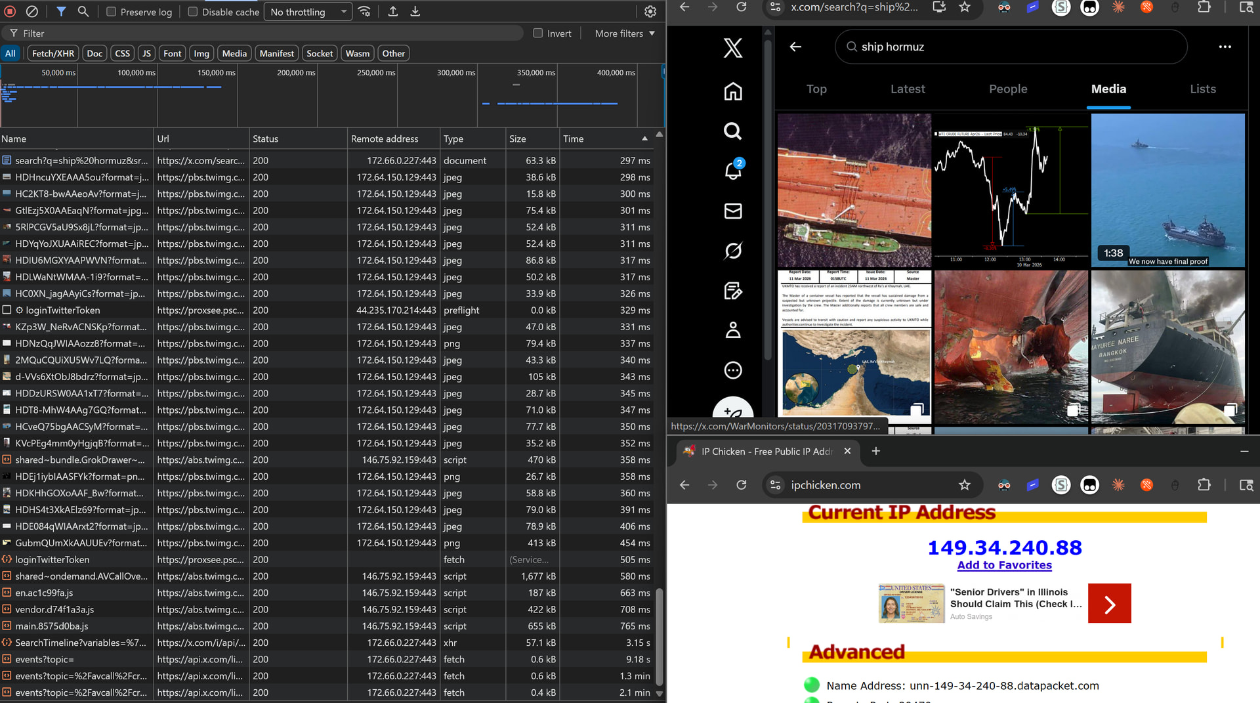Enable the Preserve log checkbox

pos(112,12)
